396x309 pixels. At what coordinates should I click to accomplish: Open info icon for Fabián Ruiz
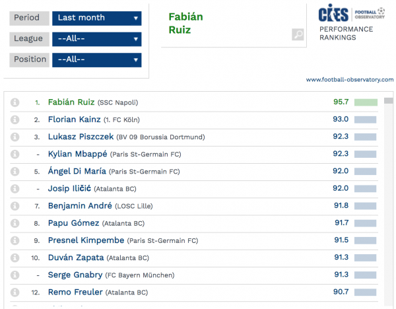[x=15, y=102]
